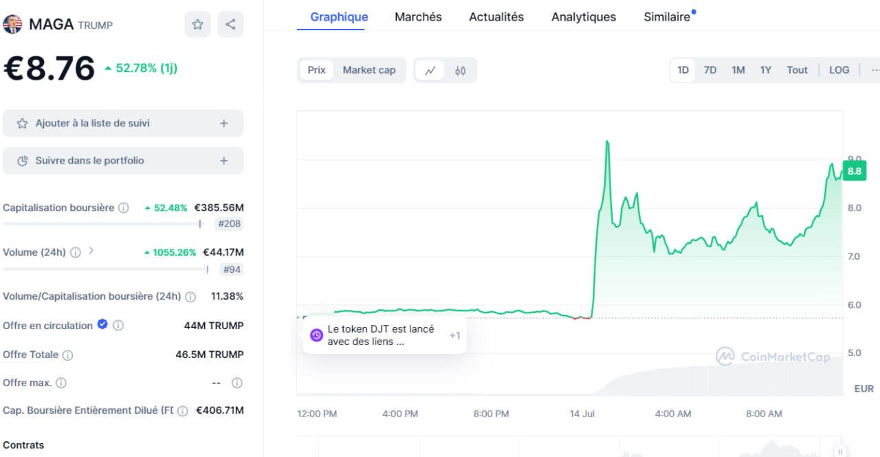This screenshot has height=457, width=880.
Task: Switch chart to Prix view
Action: [316, 70]
